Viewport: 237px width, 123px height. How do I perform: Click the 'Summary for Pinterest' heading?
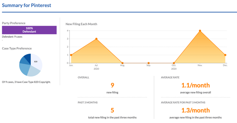(x=26, y=5)
